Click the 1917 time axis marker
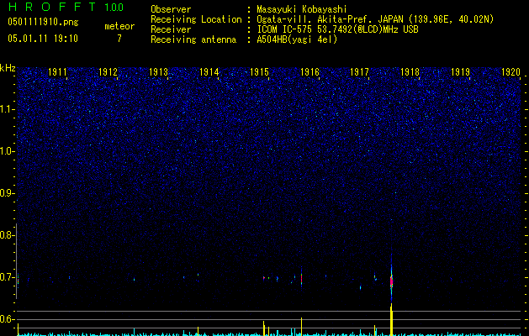The image size is (529, 336). coord(360,72)
